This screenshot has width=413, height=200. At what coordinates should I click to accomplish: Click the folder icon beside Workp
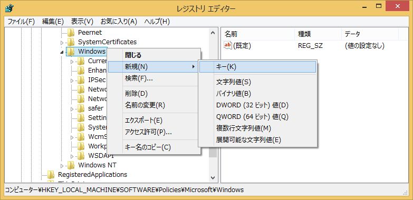81,146
